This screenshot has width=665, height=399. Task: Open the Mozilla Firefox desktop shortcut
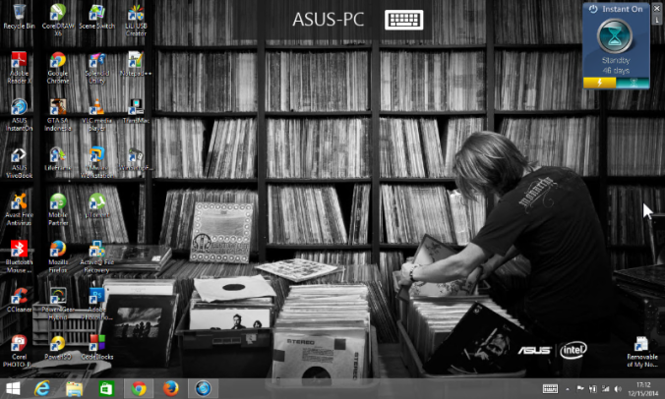[x=58, y=256]
